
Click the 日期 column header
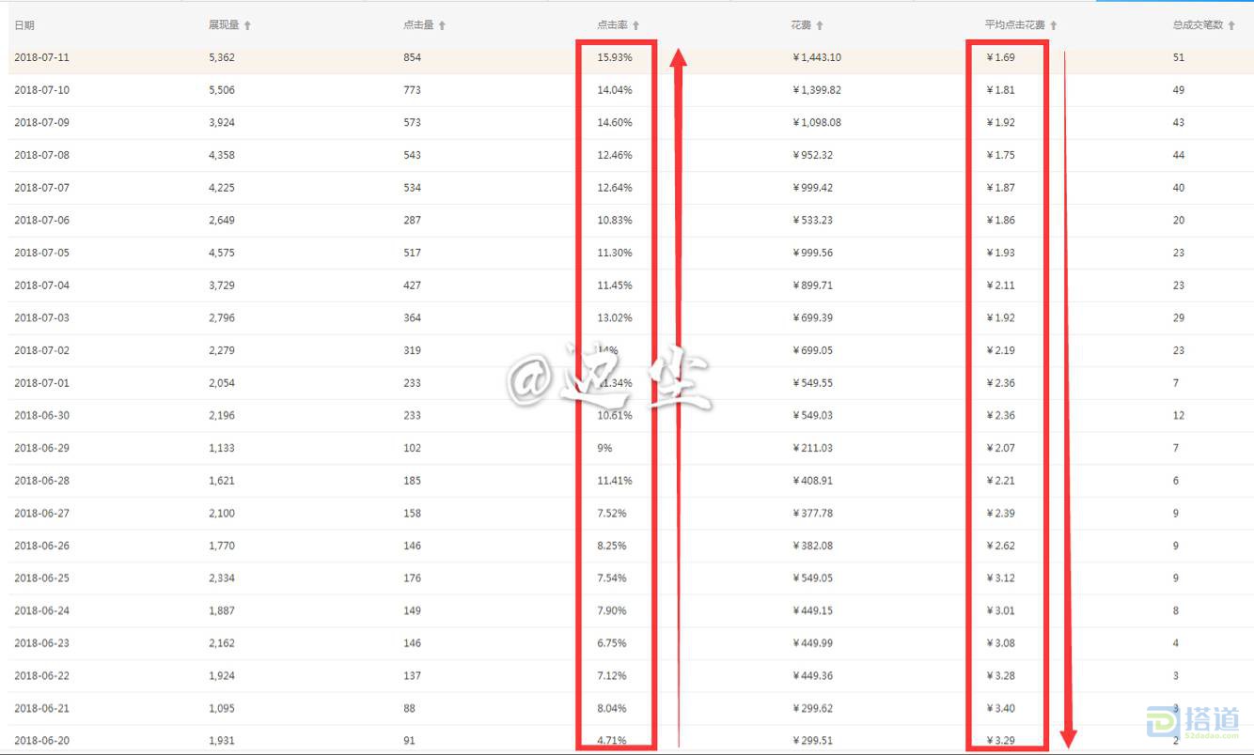24,25
